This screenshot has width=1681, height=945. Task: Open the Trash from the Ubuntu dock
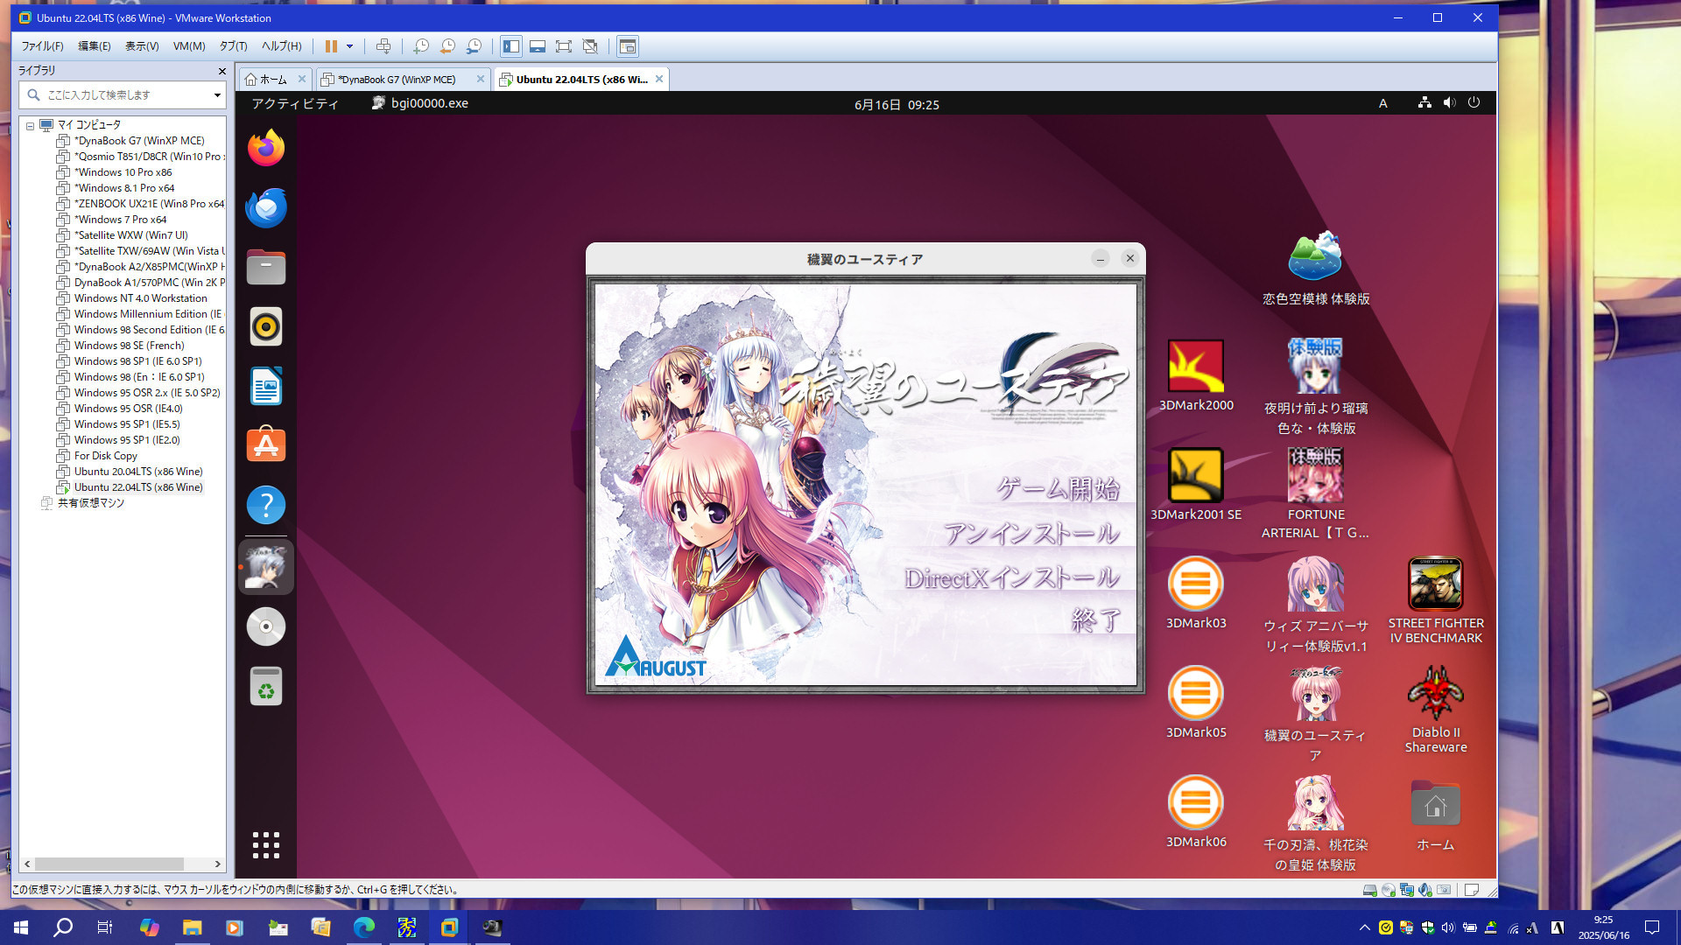(266, 686)
